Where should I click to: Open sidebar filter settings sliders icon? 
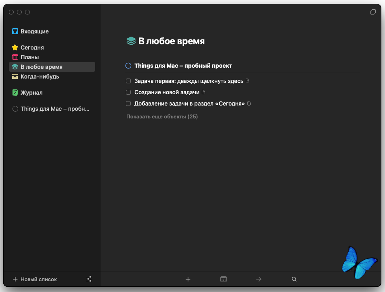(89, 279)
